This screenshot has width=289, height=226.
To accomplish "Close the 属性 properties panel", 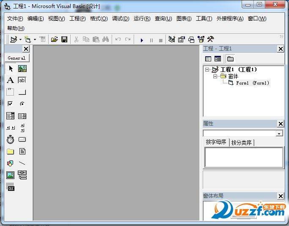I will [x=281, y=124].
